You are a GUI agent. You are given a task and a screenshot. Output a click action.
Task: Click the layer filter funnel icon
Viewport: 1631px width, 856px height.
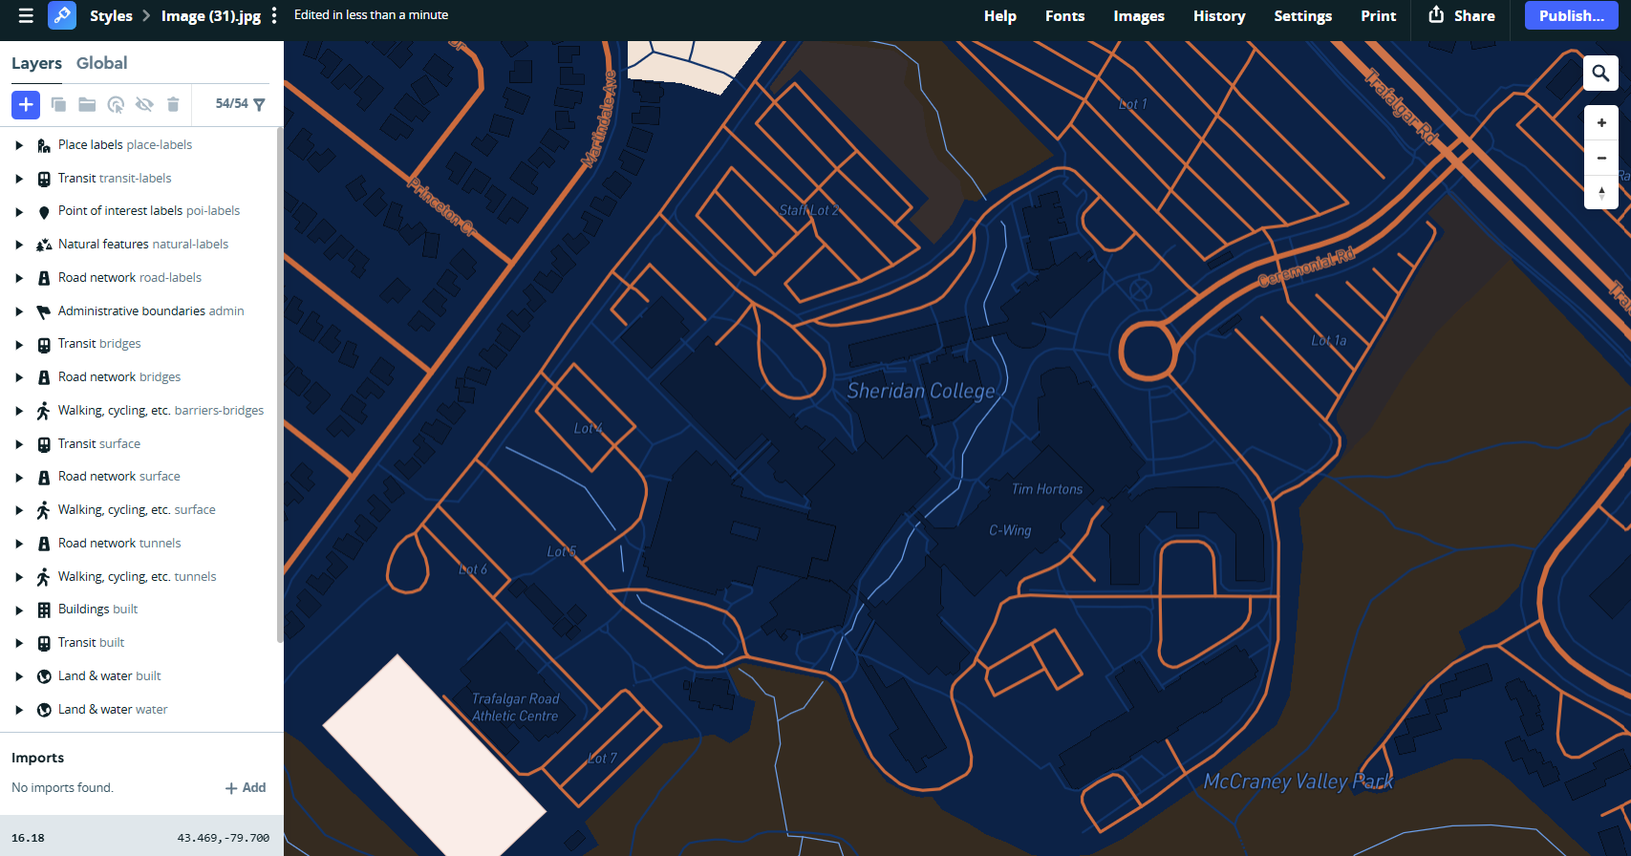[259, 104]
